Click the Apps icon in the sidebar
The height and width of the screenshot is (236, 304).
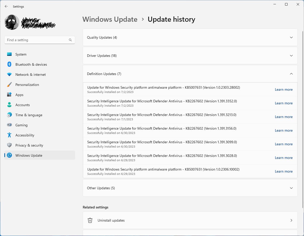tap(9, 95)
